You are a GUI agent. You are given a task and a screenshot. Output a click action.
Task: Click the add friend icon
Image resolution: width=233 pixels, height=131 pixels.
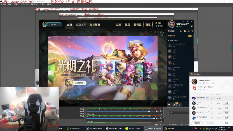point(181,31)
